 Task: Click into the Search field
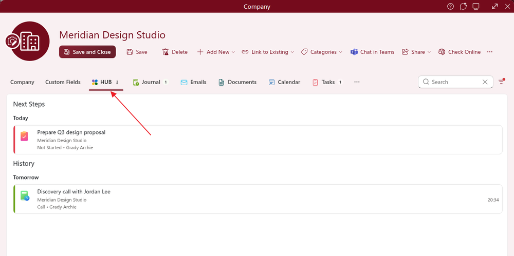click(x=455, y=82)
